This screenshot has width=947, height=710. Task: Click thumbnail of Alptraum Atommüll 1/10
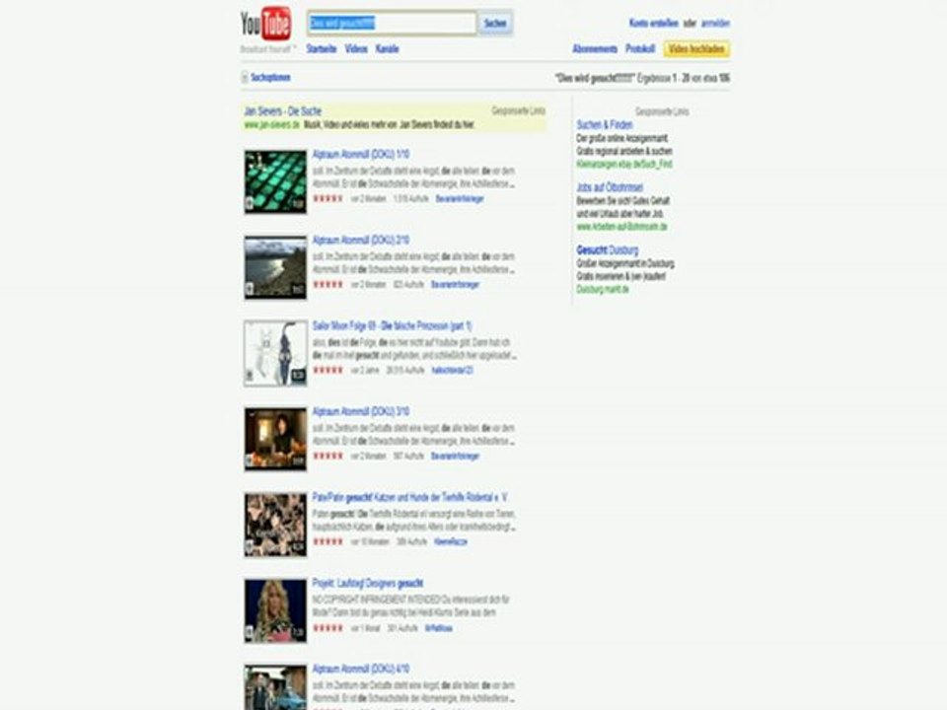(275, 181)
